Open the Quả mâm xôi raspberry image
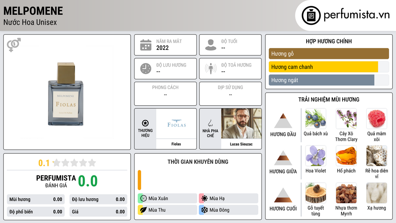 (x=377, y=118)
